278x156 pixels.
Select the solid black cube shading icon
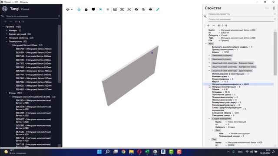click(x=86, y=10)
